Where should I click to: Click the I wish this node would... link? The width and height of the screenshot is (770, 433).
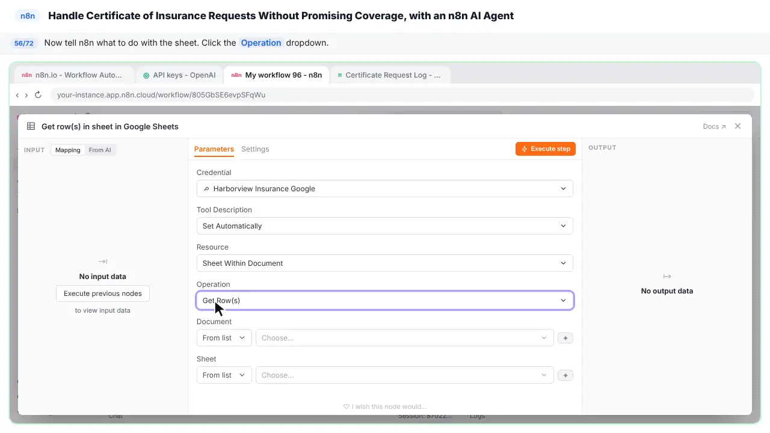[x=385, y=407]
